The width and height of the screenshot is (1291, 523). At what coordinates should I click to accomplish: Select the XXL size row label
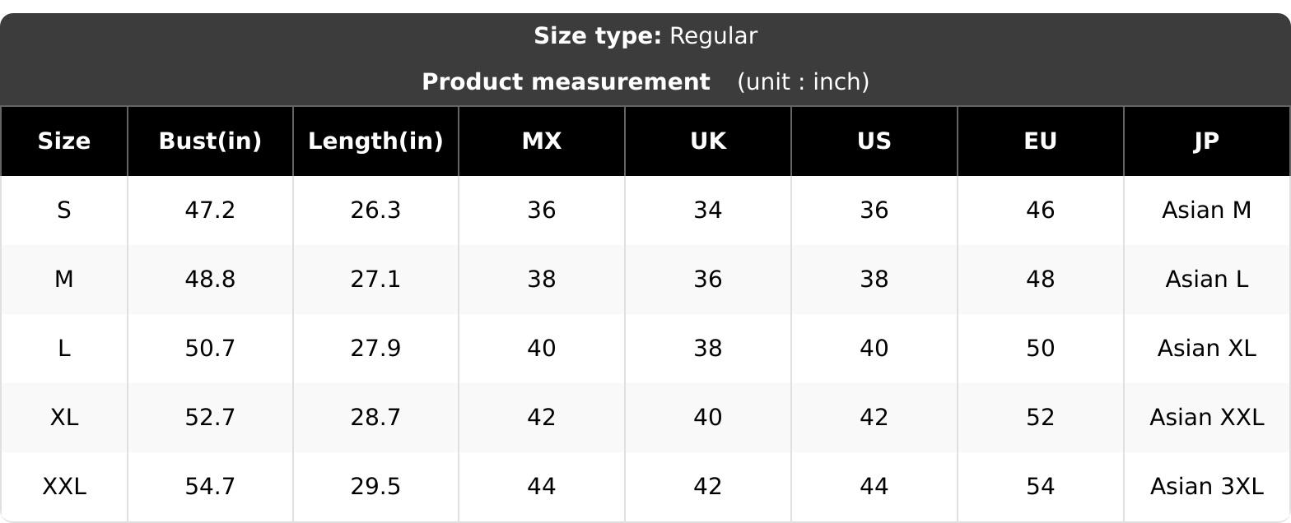(64, 487)
